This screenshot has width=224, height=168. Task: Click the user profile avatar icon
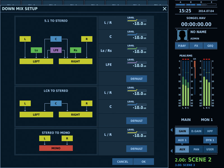tap(182, 35)
